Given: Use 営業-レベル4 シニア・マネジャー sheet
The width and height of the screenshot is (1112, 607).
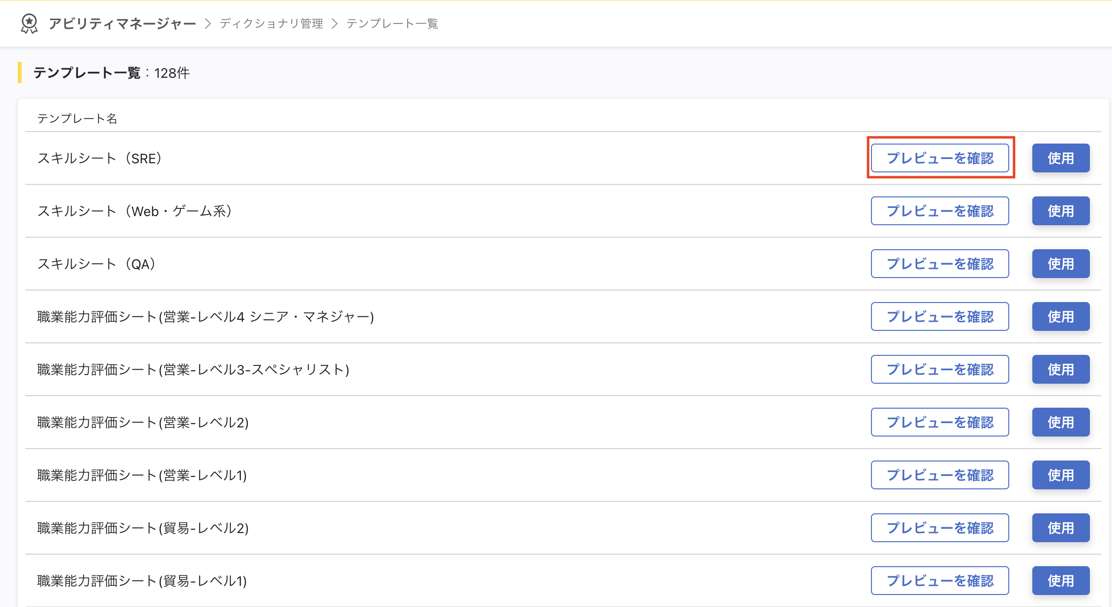Looking at the screenshot, I should click(x=1061, y=316).
